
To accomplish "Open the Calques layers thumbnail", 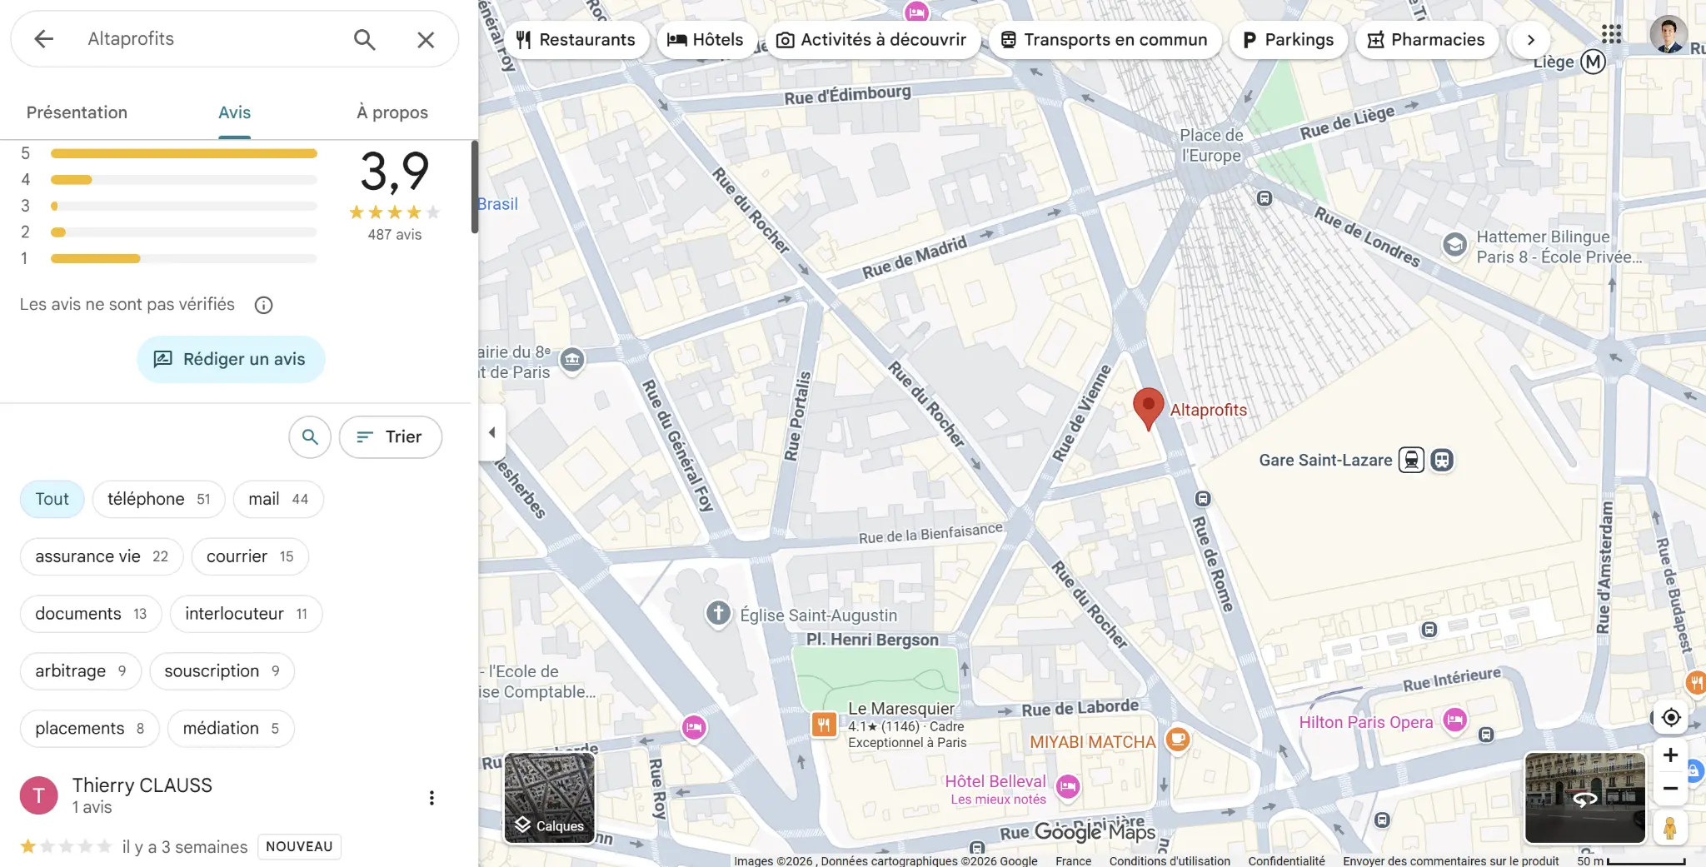I will tap(550, 798).
